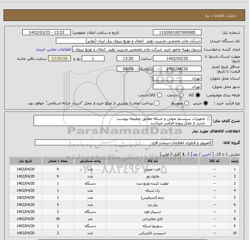Click the تاریخ نیاز column header
The image size is (249, 240).
[x=26, y=161]
